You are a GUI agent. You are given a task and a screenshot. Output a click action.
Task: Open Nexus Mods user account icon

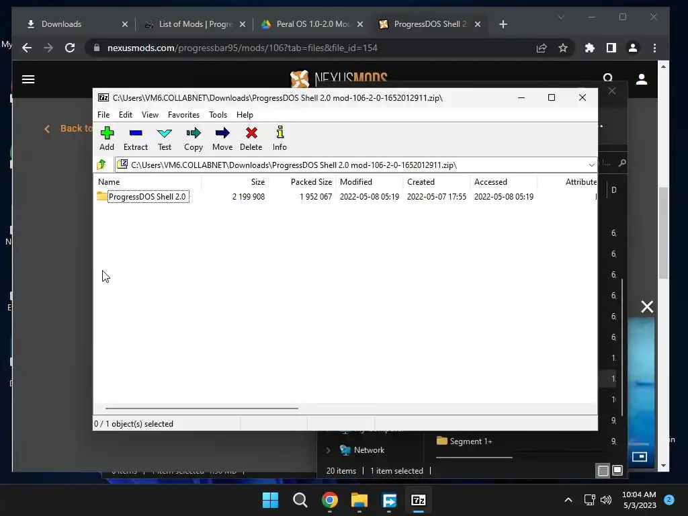(642, 79)
